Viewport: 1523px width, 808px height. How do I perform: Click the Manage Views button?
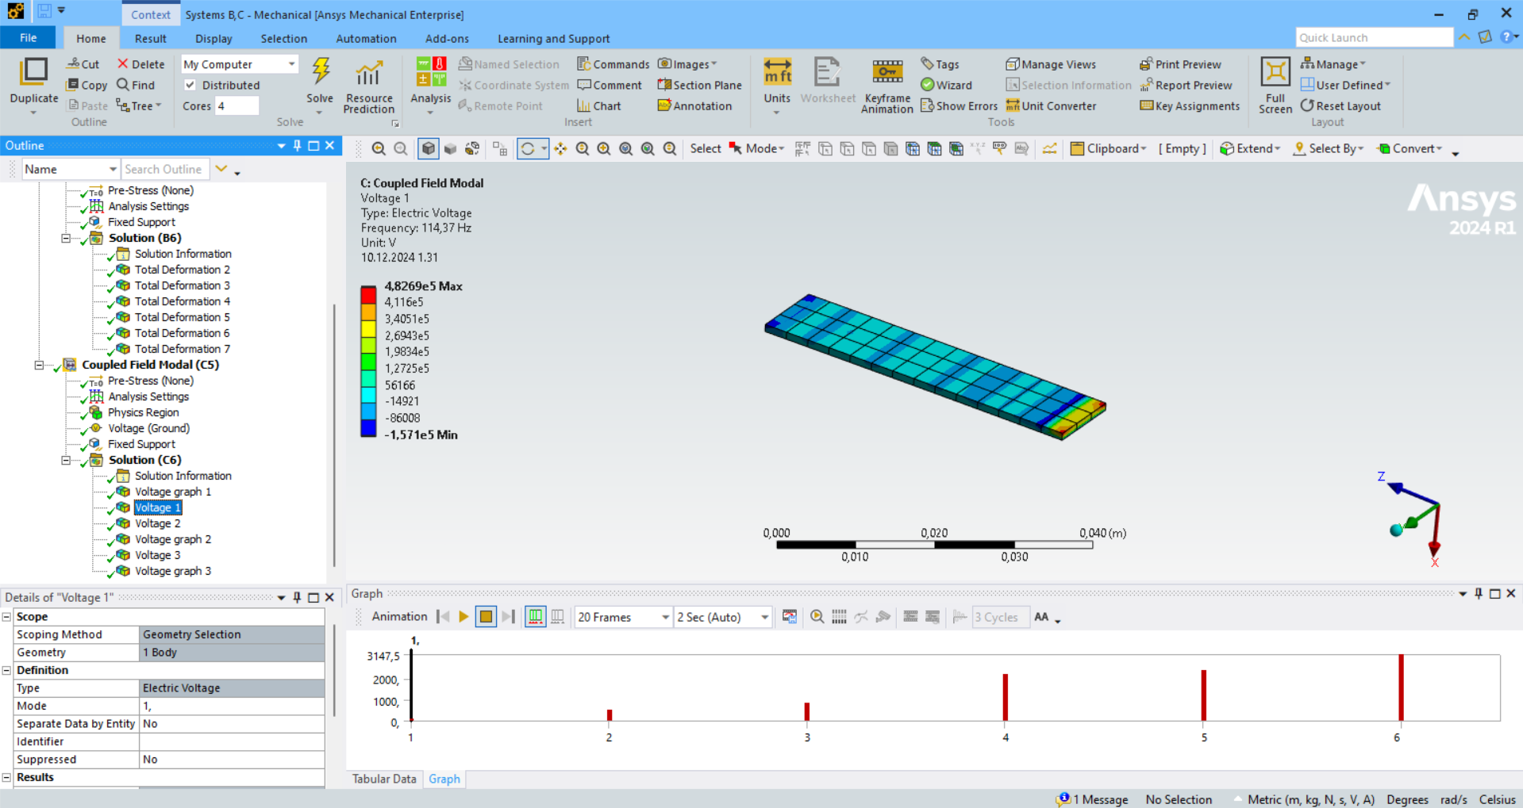point(1051,64)
